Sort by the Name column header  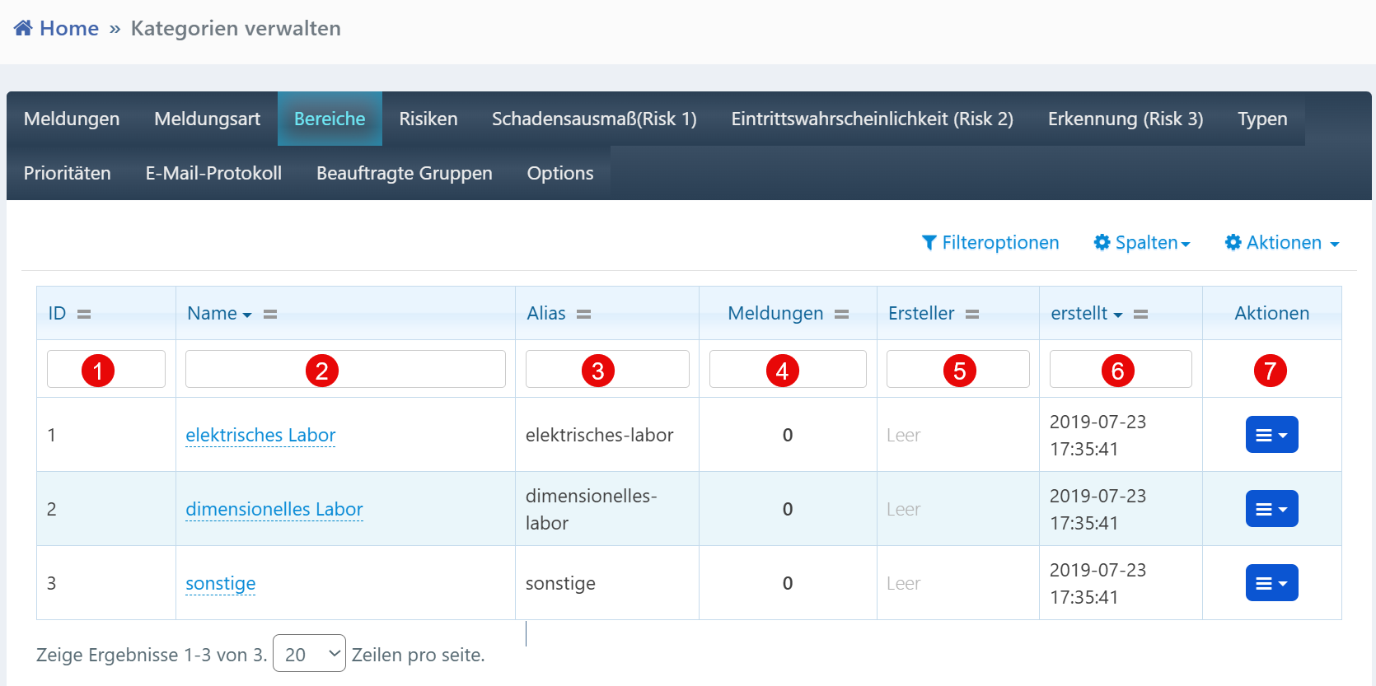213,314
